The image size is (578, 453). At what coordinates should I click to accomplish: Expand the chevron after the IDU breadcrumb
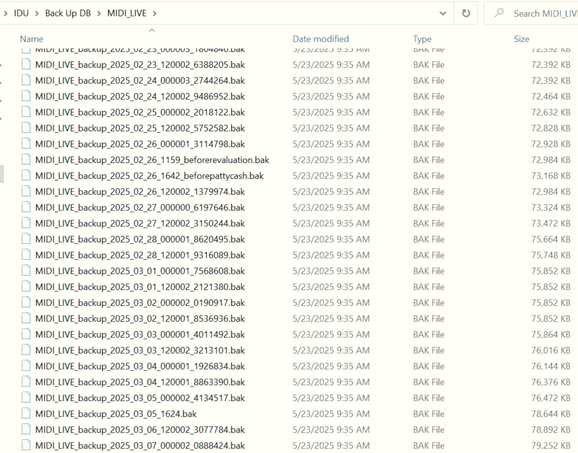pos(37,14)
